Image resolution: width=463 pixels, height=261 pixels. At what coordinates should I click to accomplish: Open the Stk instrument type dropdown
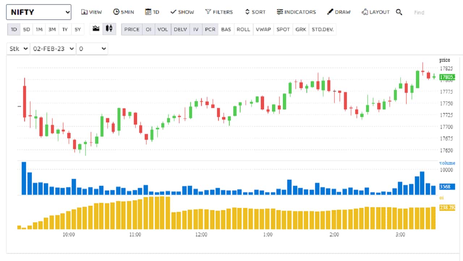[x=18, y=49]
